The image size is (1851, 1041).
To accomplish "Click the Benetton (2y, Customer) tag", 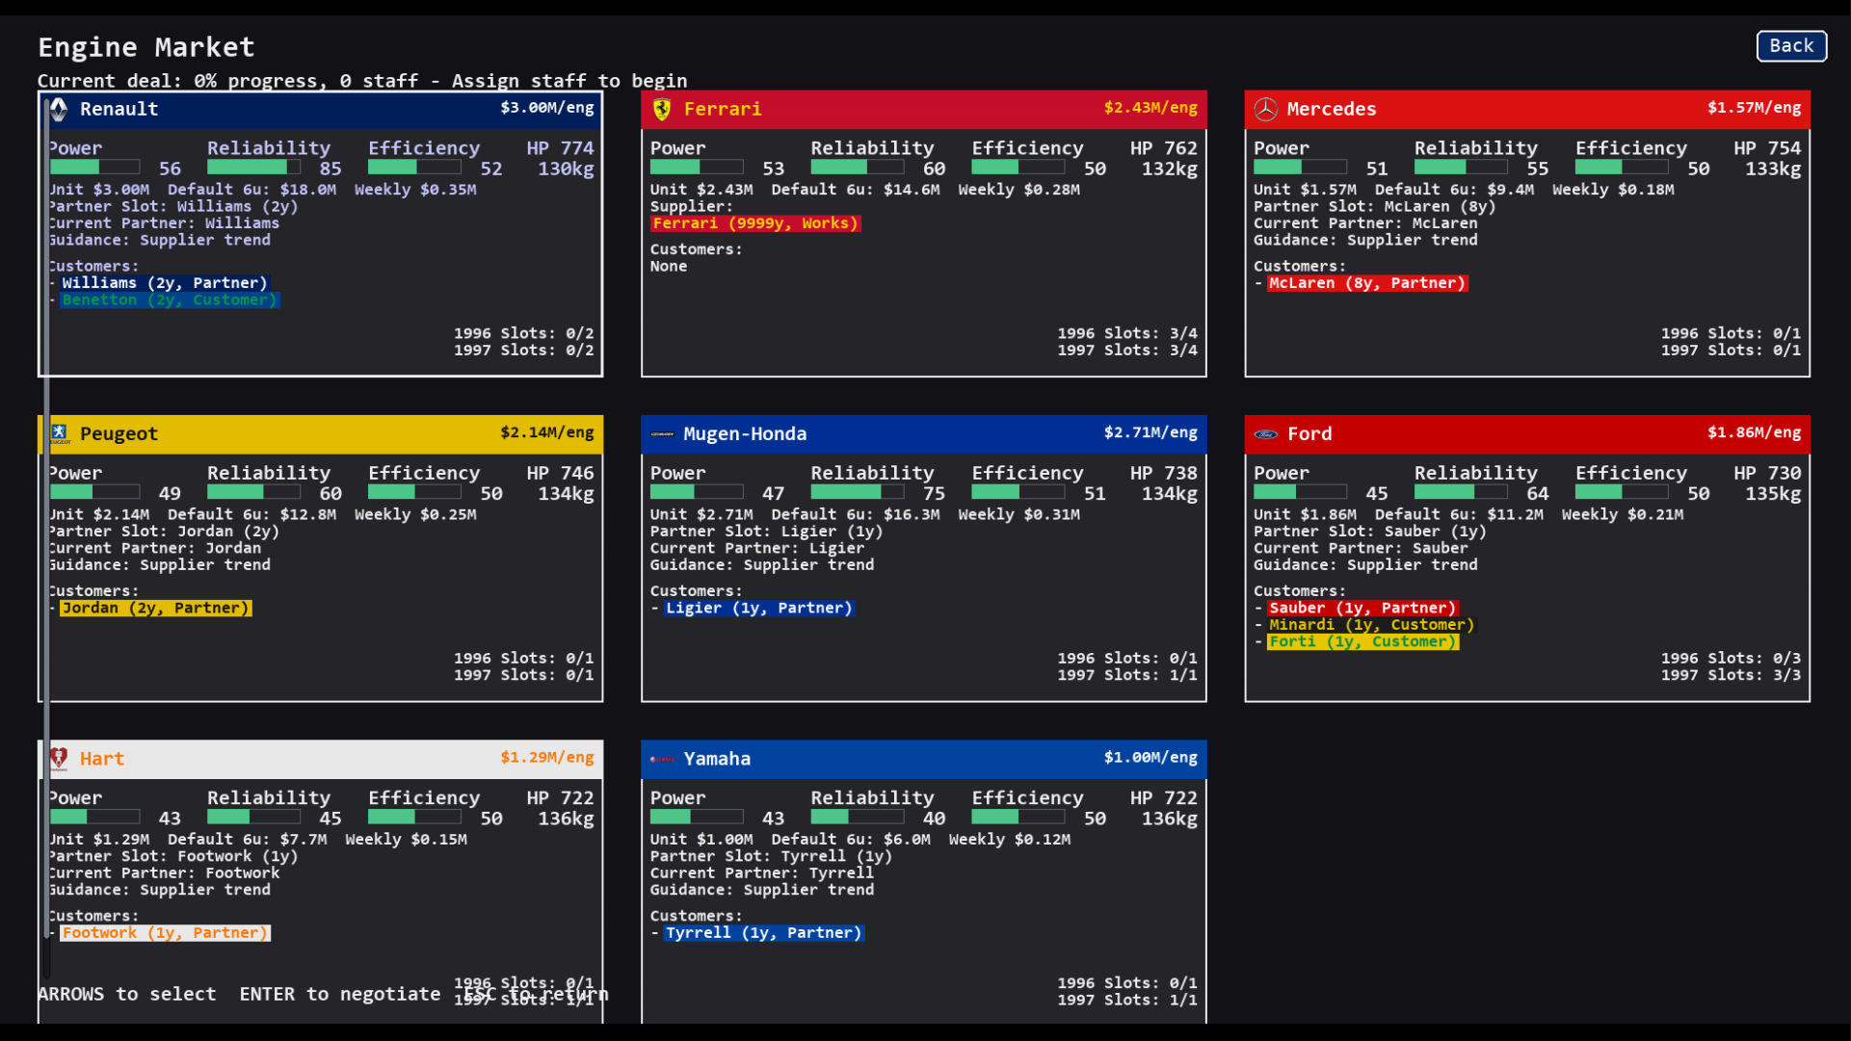I will (x=170, y=300).
